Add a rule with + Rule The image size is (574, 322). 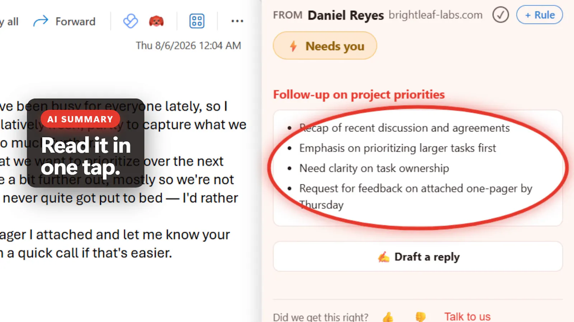540,15
